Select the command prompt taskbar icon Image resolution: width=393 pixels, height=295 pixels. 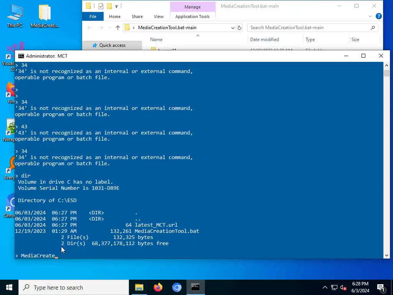pyautogui.click(x=195, y=287)
